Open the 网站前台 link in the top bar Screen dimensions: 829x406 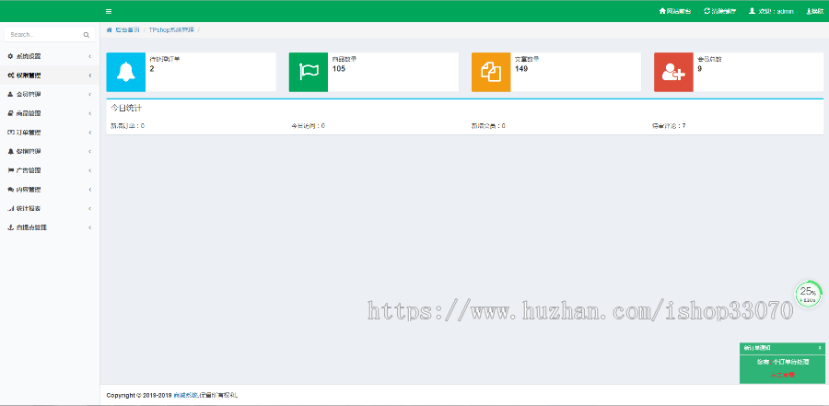pos(674,11)
